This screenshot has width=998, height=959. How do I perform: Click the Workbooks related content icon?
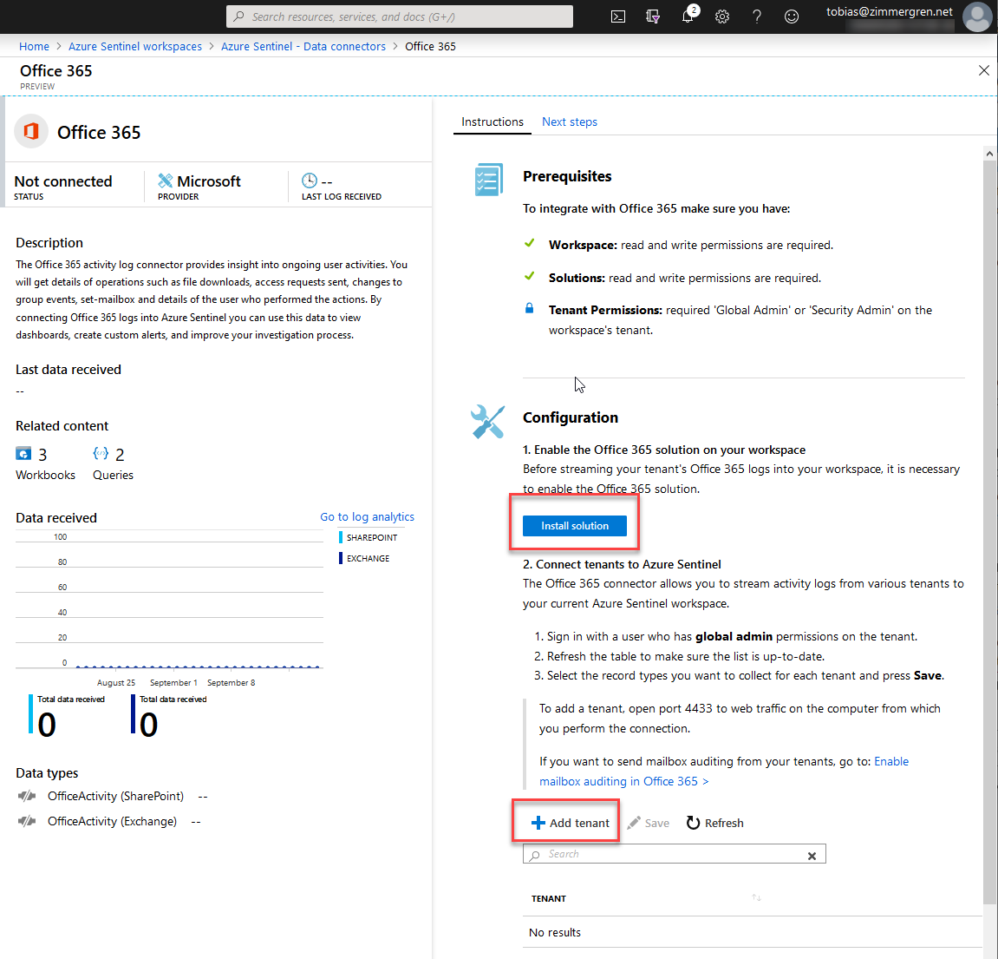24,454
